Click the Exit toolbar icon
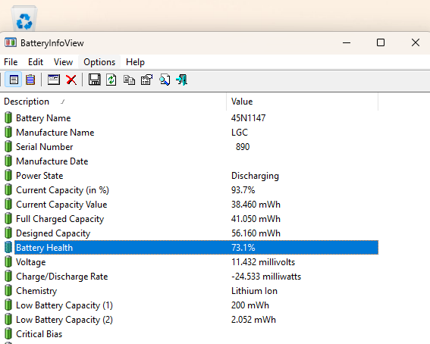The width and height of the screenshot is (430, 344). 181,80
